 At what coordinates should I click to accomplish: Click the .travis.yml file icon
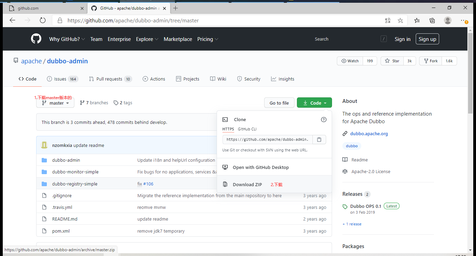44,207
